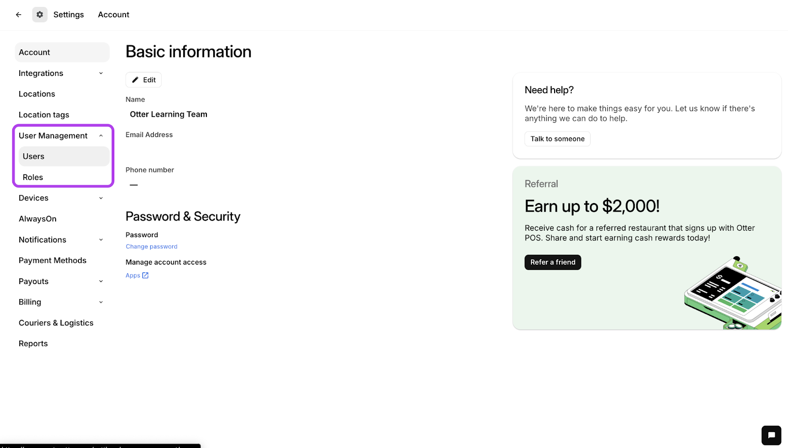Expand the Payouts section chevron
The height and width of the screenshot is (448, 788).
click(101, 281)
